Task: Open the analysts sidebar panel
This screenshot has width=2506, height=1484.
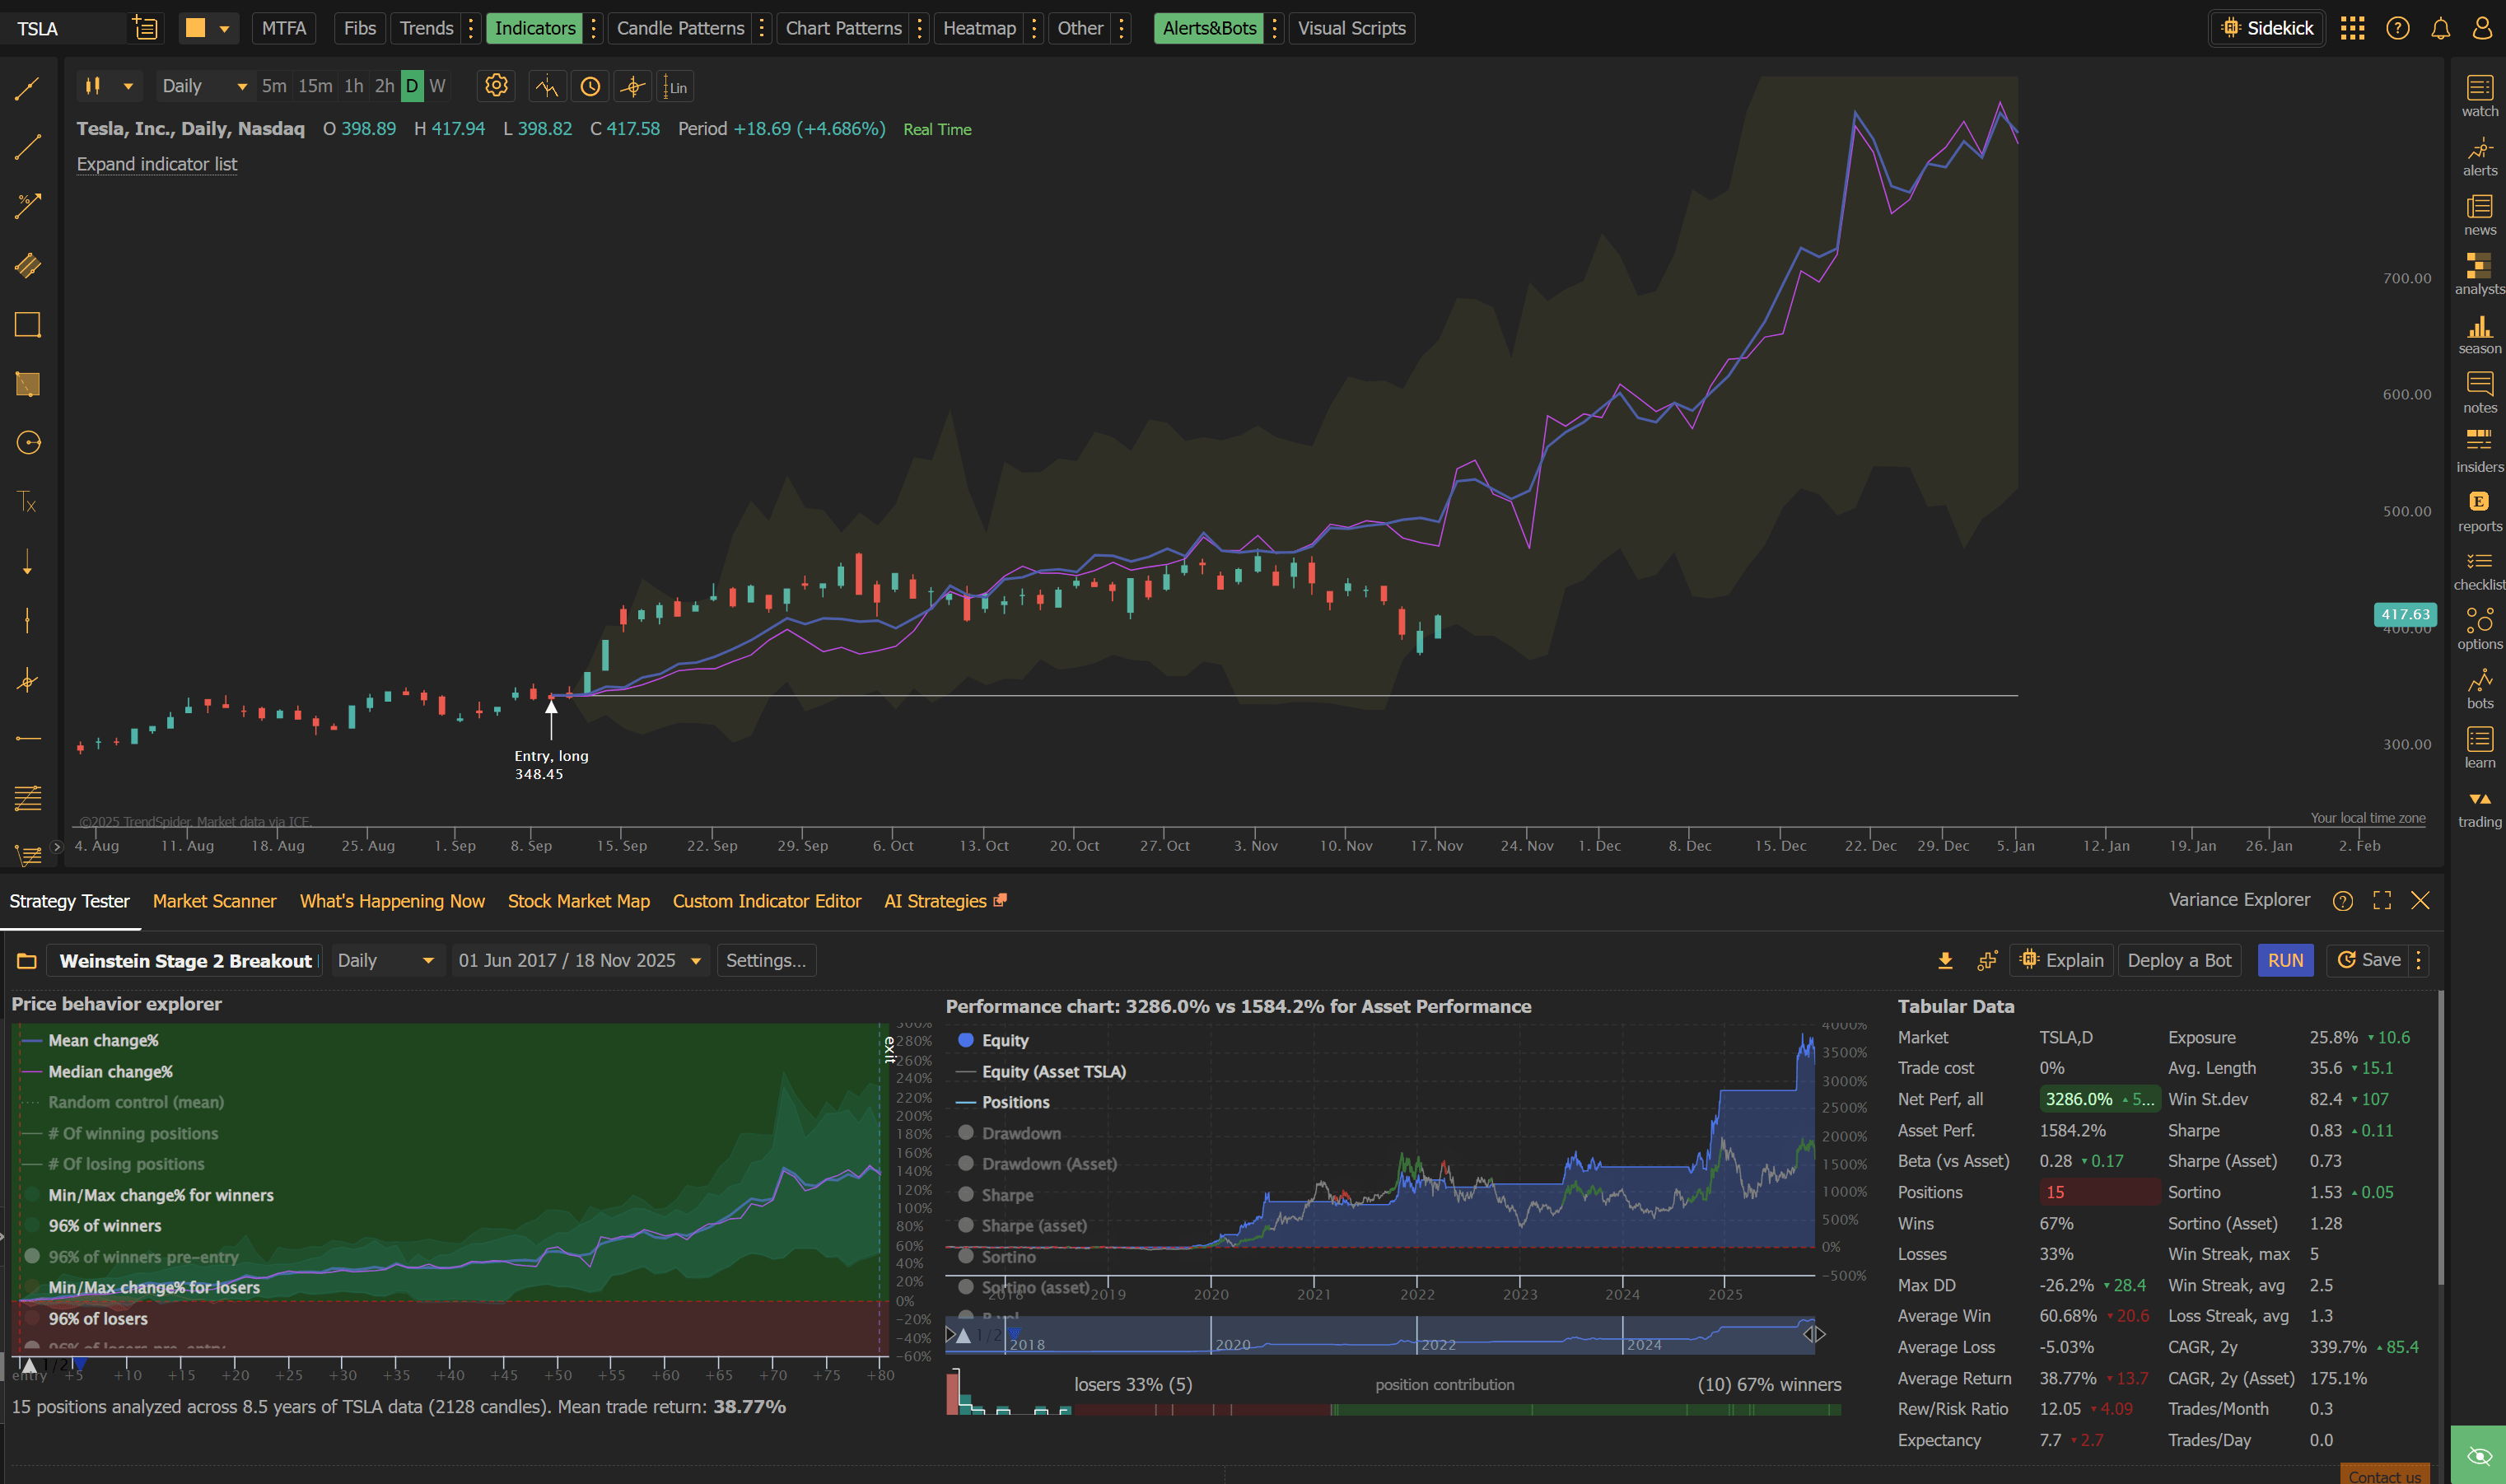Action: click(2479, 274)
